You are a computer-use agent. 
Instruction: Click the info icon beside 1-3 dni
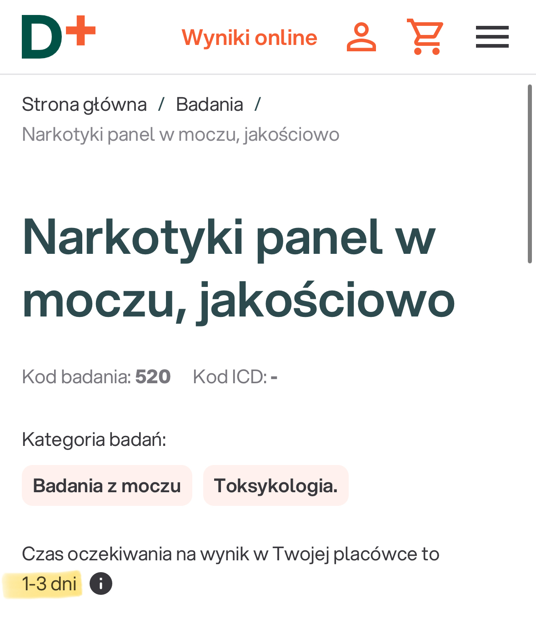[x=101, y=583]
